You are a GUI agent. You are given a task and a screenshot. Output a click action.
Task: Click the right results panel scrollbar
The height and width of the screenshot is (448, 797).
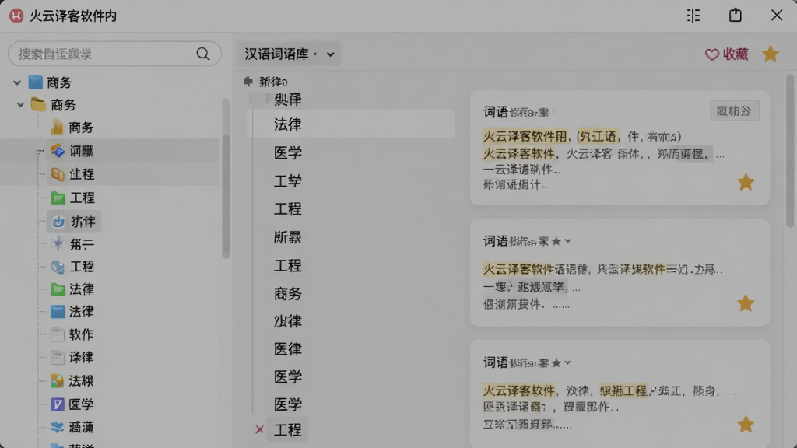(x=790, y=151)
